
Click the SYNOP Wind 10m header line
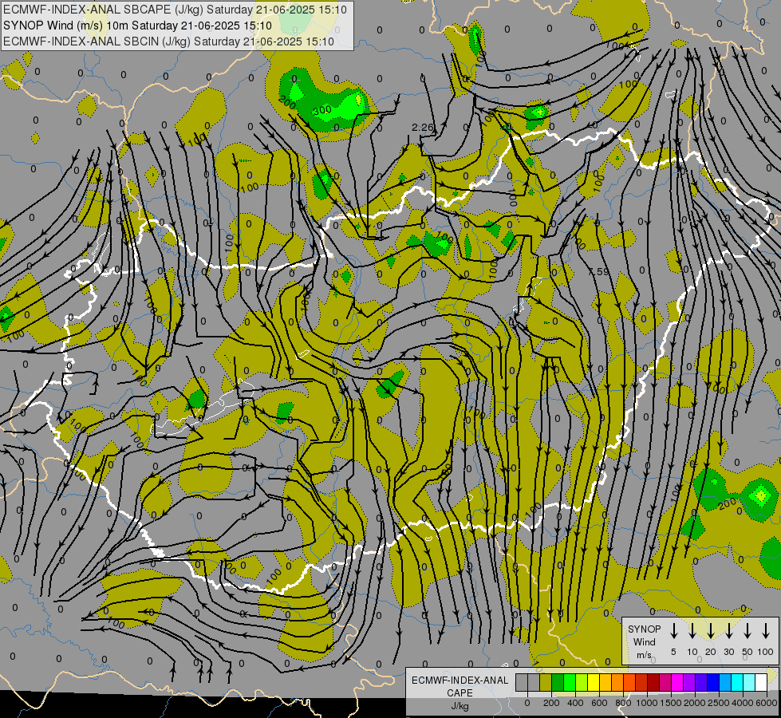137,26
